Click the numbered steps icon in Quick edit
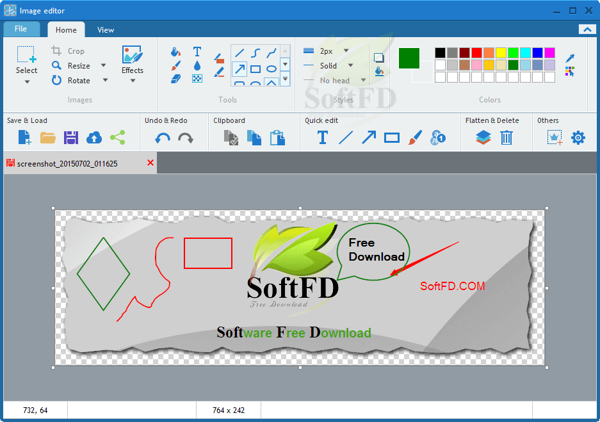The image size is (600, 422). pos(438,138)
